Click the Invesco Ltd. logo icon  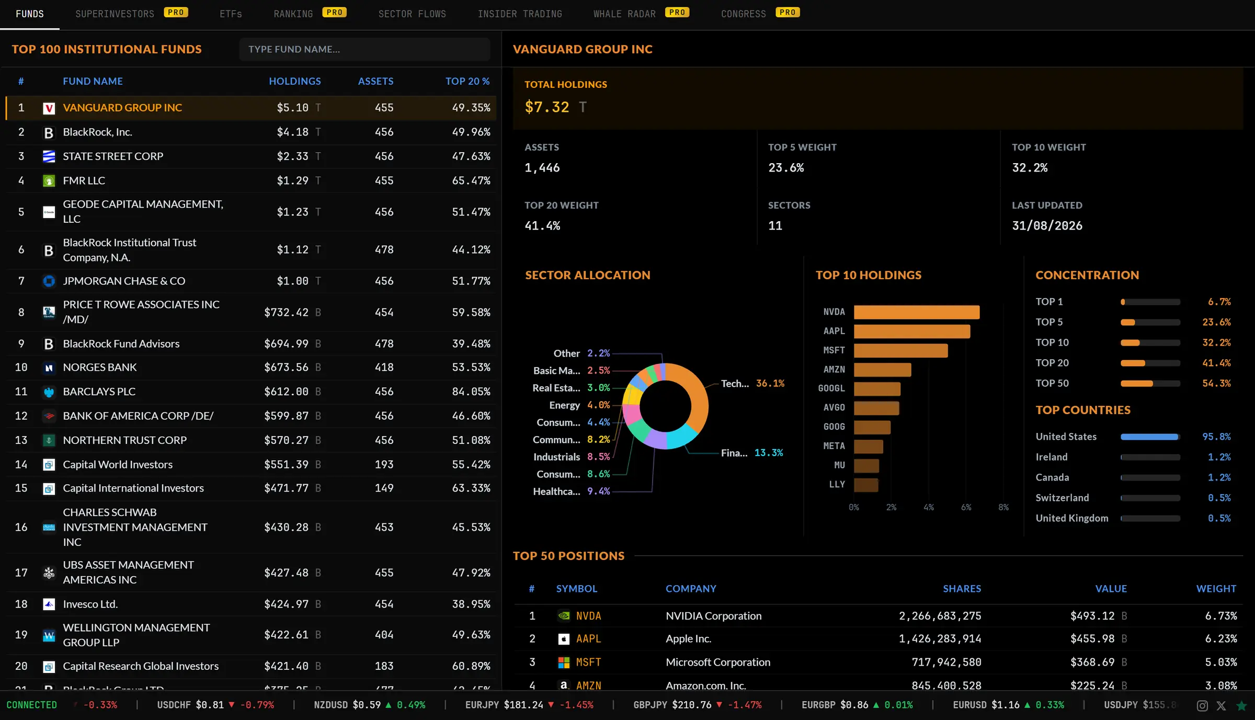(x=49, y=604)
